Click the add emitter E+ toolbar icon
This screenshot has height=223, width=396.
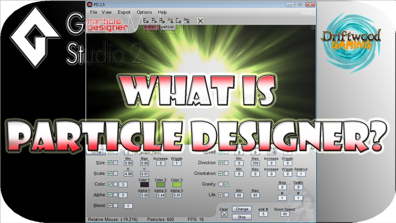click(146, 21)
